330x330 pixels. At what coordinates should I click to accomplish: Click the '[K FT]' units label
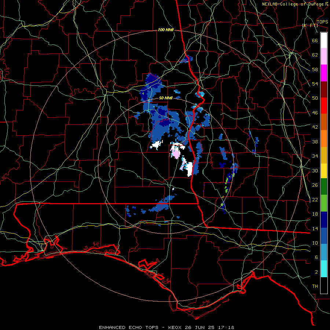pyautogui.click(x=310, y=26)
